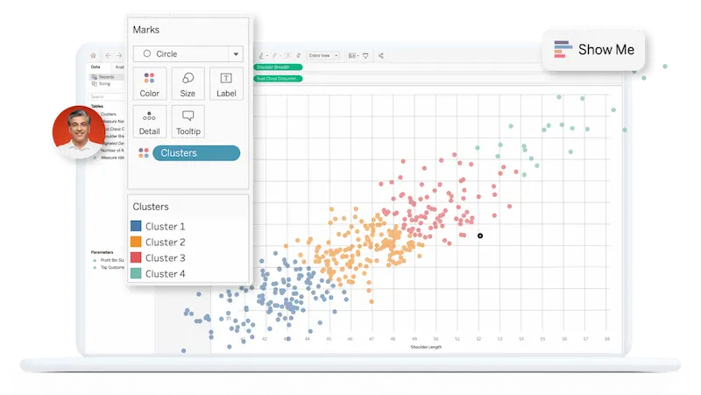Open the Tooltip marks editor
The width and height of the screenshot is (701, 395).
click(188, 122)
